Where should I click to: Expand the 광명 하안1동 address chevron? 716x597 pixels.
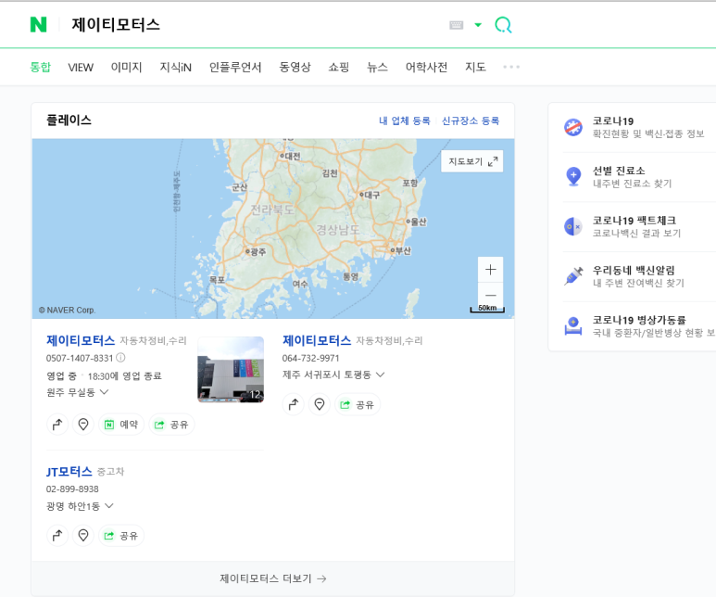click(108, 505)
